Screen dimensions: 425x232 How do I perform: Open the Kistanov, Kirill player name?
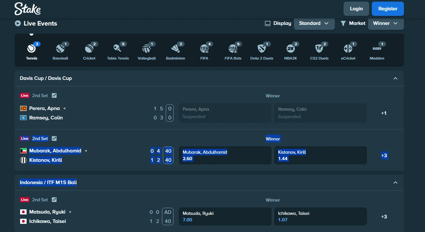coord(45,160)
